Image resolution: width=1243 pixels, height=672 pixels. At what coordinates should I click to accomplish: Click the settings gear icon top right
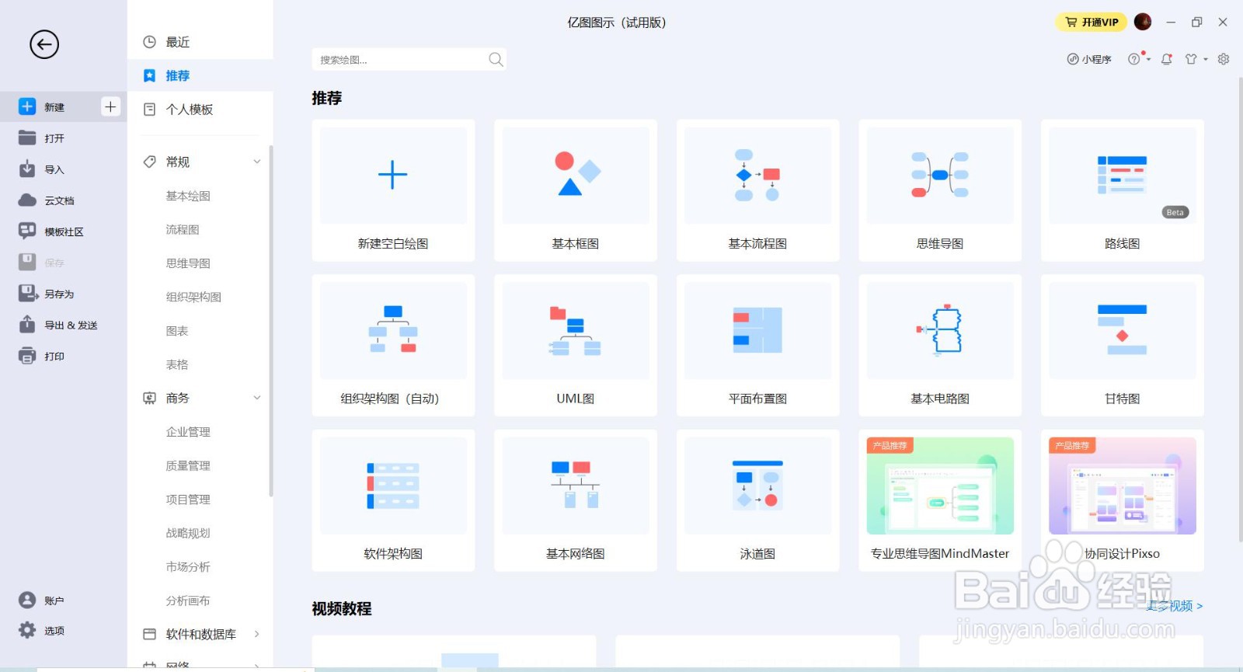(x=1224, y=59)
